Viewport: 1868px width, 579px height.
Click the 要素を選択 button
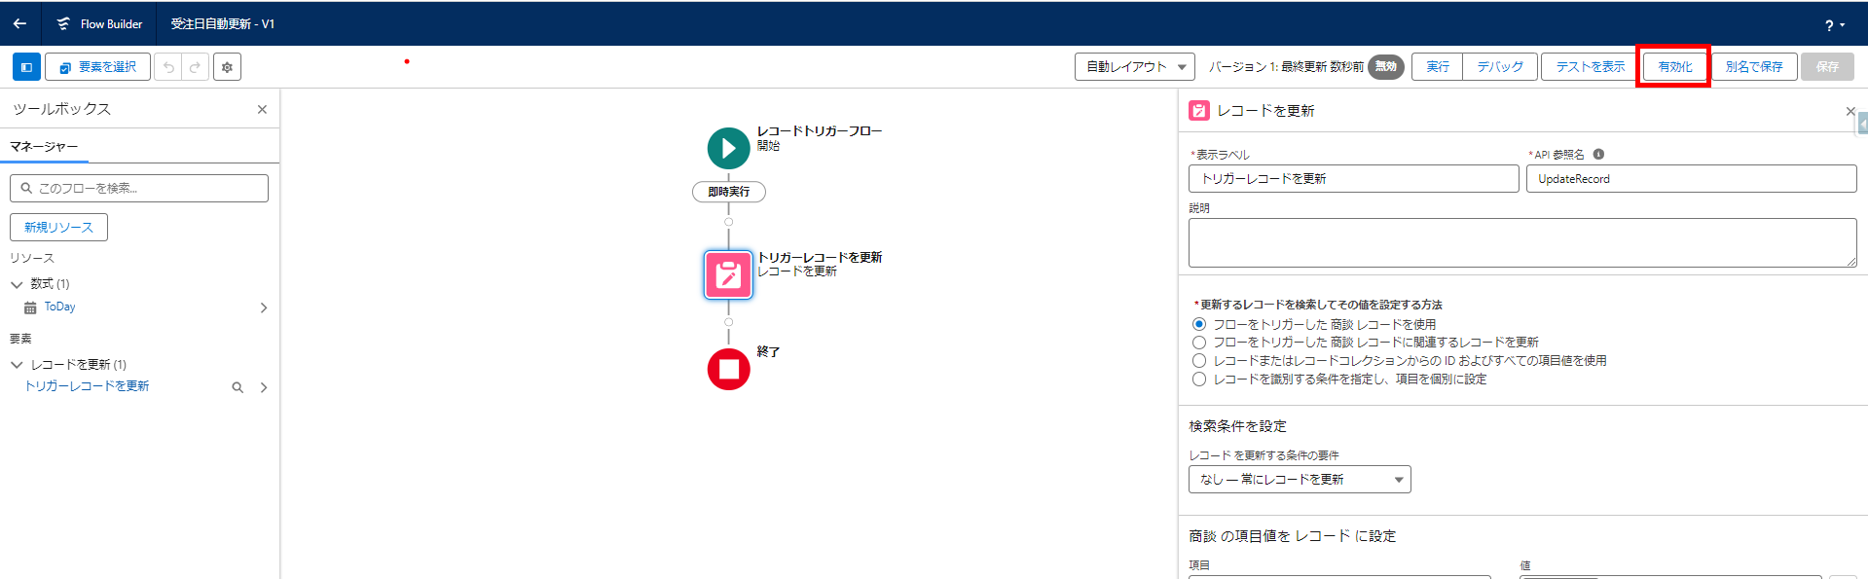97,67
